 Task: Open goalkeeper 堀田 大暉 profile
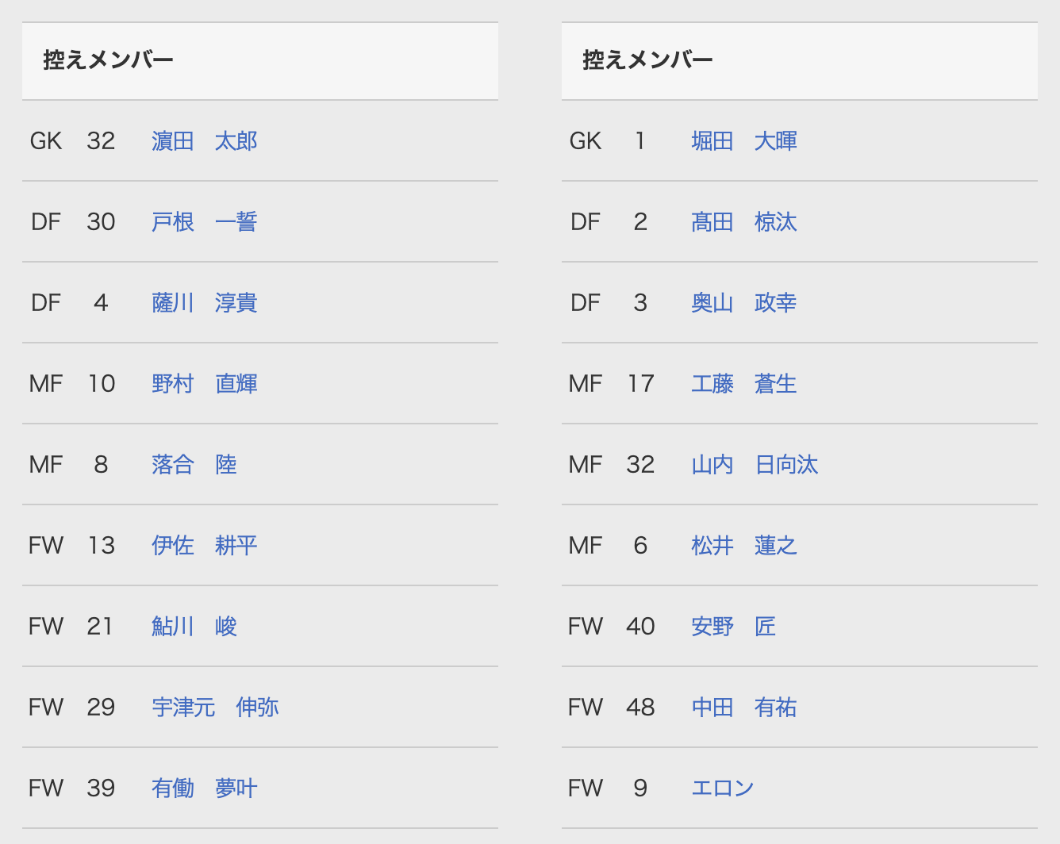click(x=744, y=141)
